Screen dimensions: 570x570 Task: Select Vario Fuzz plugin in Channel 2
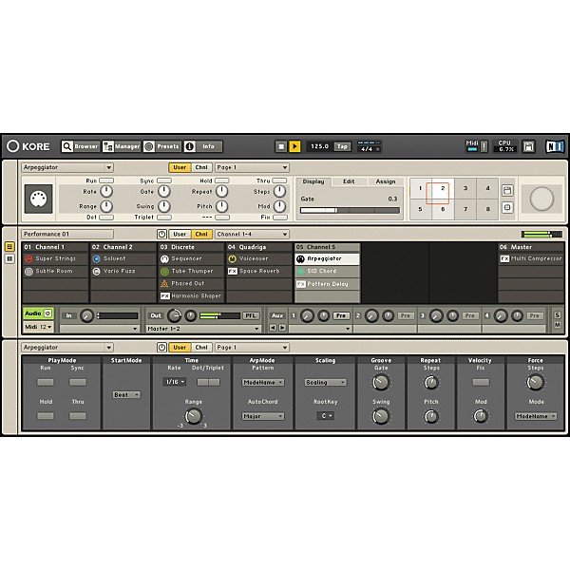(x=123, y=271)
